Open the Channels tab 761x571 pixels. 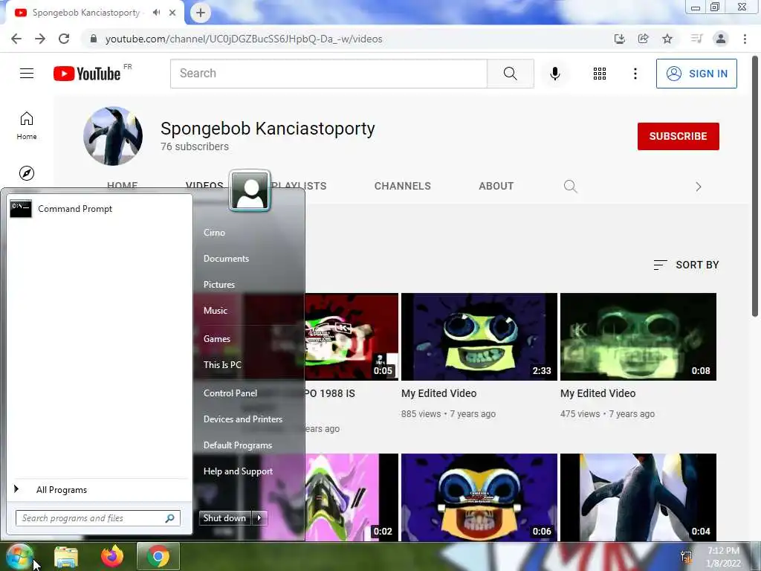402,186
